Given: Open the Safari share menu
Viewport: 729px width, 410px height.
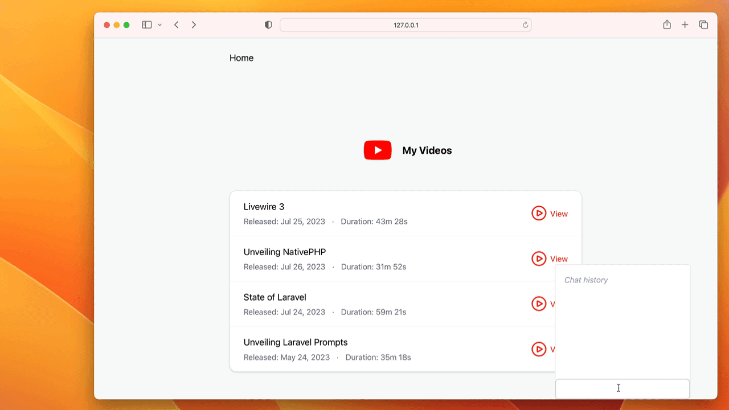Looking at the screenshot, I should (667, 25).
